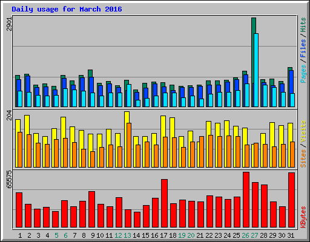310x242 pixels.
Task: Click weekend day 26 on the x-axis
Action: [x=245, y=235]
